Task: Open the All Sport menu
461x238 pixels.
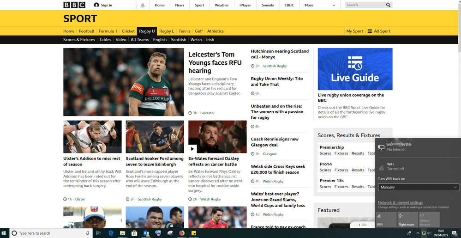Action: (379, 31)
